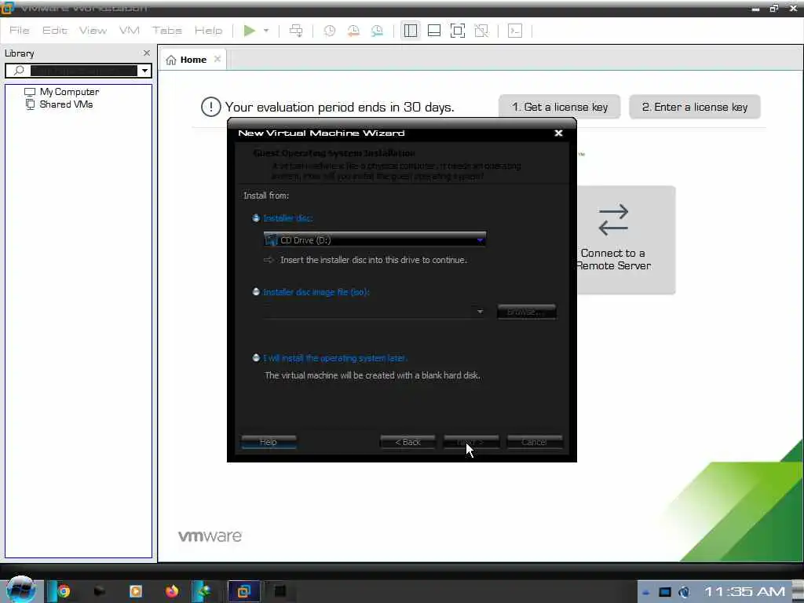The image size is (804, 603).
Task: Expand the Library search dropdown arrow
Action: click(144, 70)
